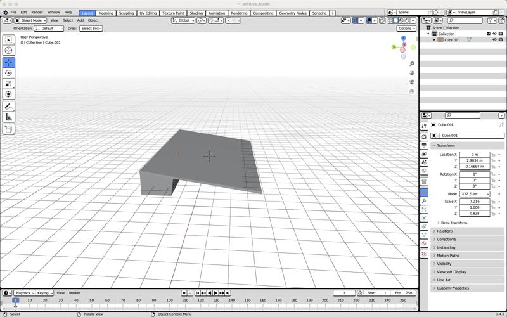Toggle lock for Rotation Z
507x317 pixels.
494,186
